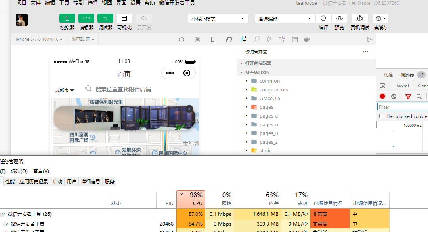Click the layout panel icon in editor
Image resolution: width=428 pixels, height=232 pixels.
coord(295,40)
